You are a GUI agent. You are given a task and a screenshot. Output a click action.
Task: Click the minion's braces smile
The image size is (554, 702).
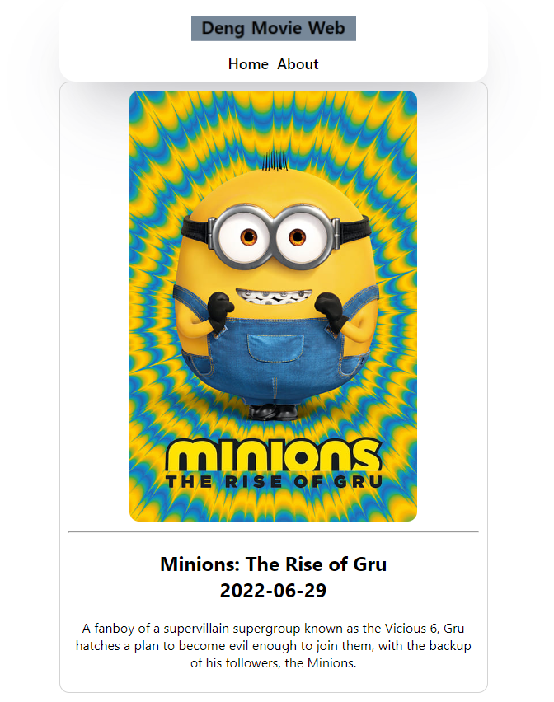(274, 296)
